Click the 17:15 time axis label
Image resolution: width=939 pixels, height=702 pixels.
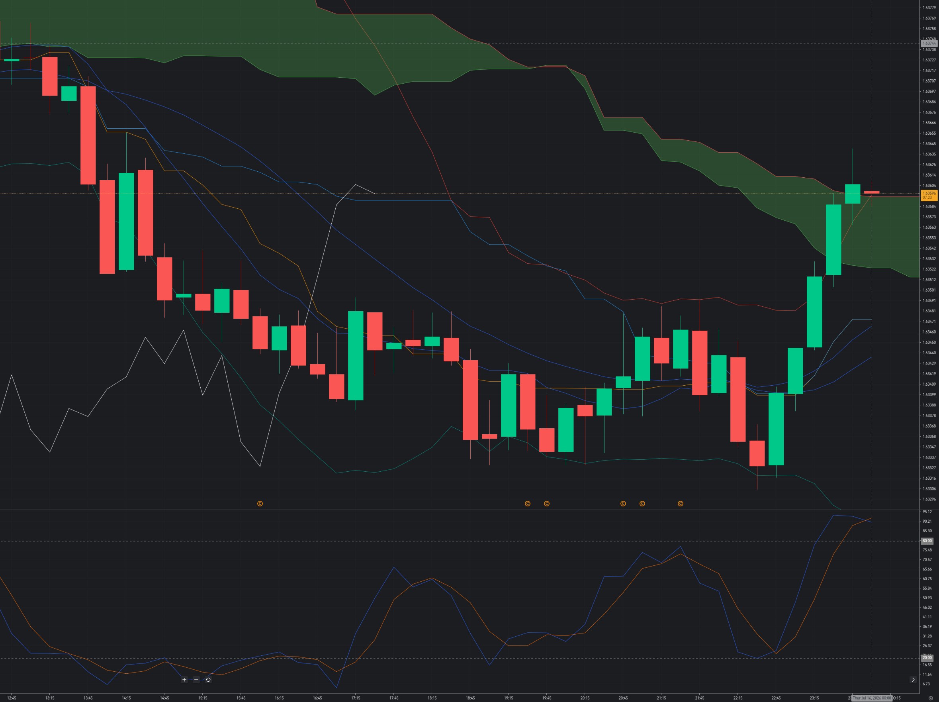coord(356,698)
